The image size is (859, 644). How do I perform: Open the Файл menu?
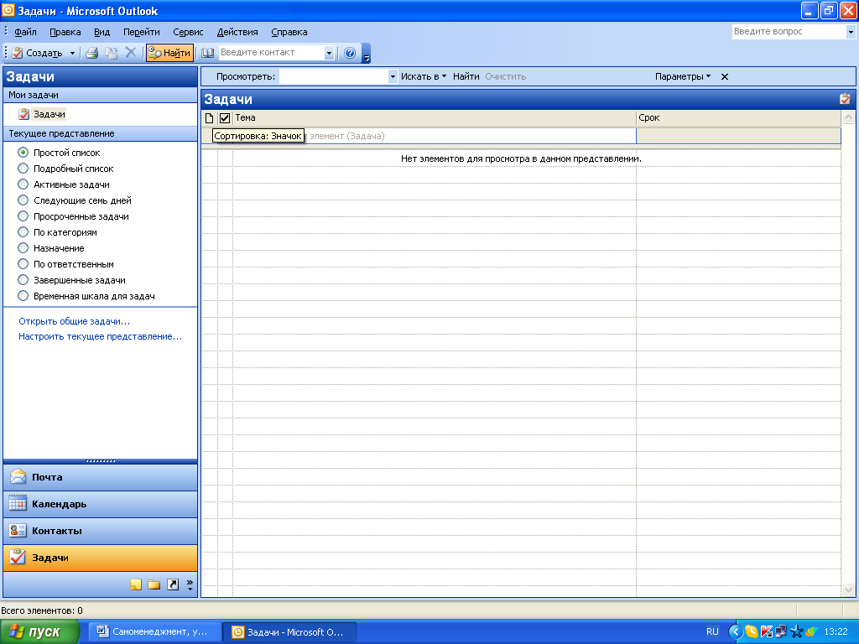pos(26,32)
